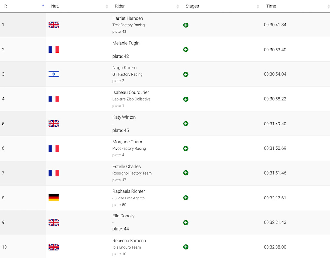Viewport: 330px width, 258px height.
Task: Click the plus icon for Rebecca Baraona
Action: pyautogui.click(x=186, y=247)
